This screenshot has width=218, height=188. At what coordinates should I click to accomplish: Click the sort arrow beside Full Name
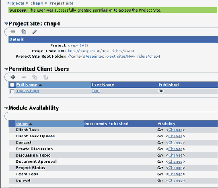40,85
